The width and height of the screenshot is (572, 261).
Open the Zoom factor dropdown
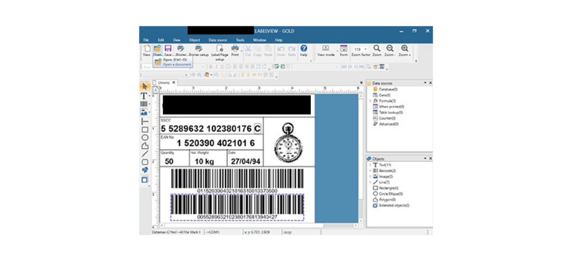(x=366, y=49)
